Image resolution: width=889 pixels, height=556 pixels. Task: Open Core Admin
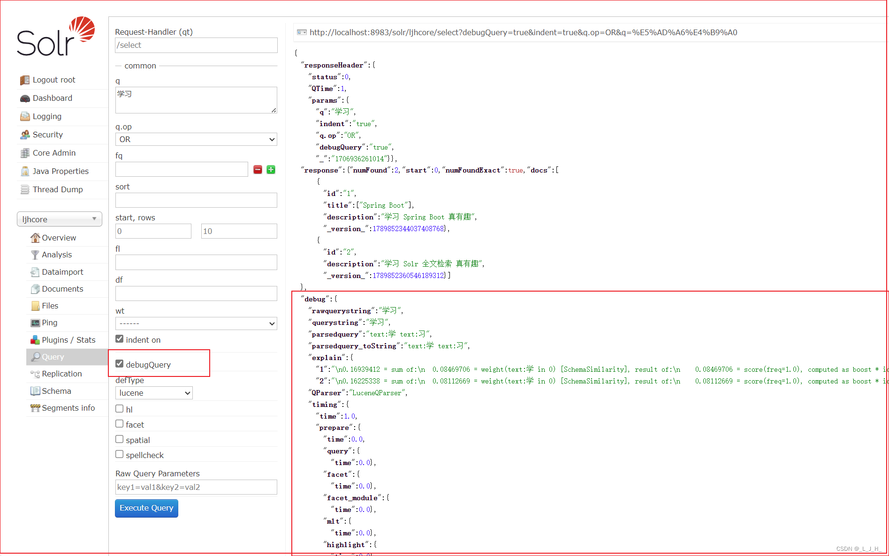(54, 153)
